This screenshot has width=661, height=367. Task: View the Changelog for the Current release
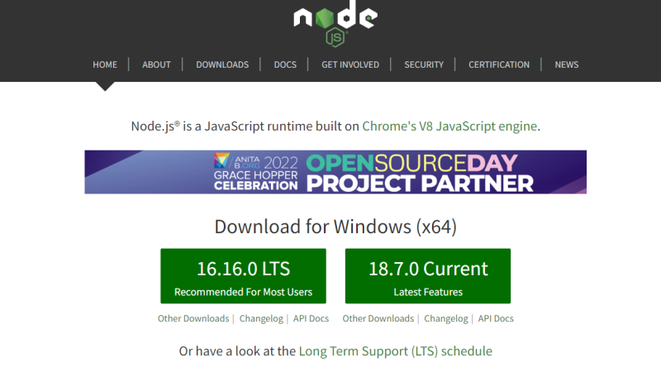click(x=445, y=319)
